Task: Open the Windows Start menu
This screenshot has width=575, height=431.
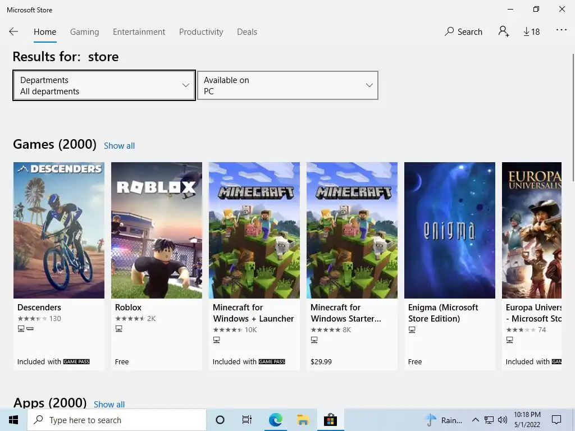Action: [13, 420]
